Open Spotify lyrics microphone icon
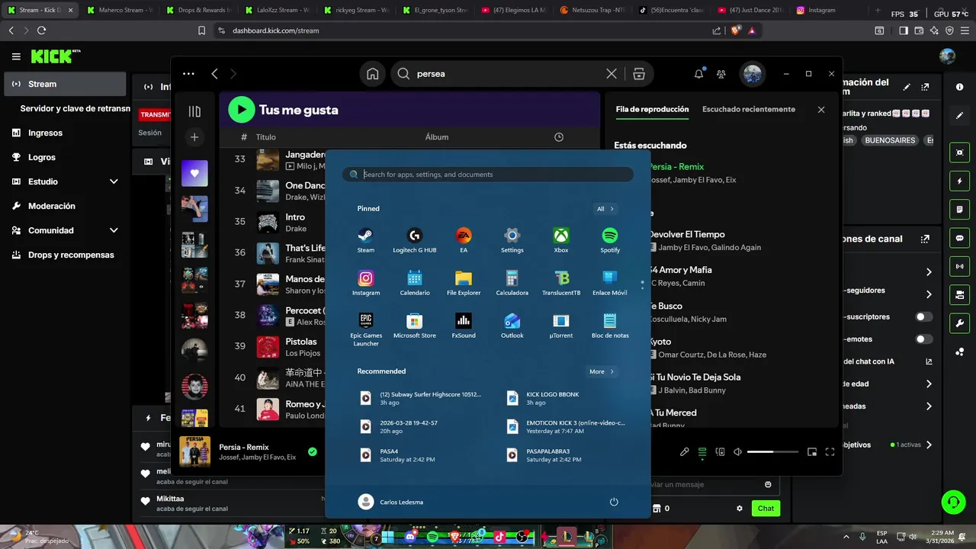976x549 pixels. click(x=685, y=452)
